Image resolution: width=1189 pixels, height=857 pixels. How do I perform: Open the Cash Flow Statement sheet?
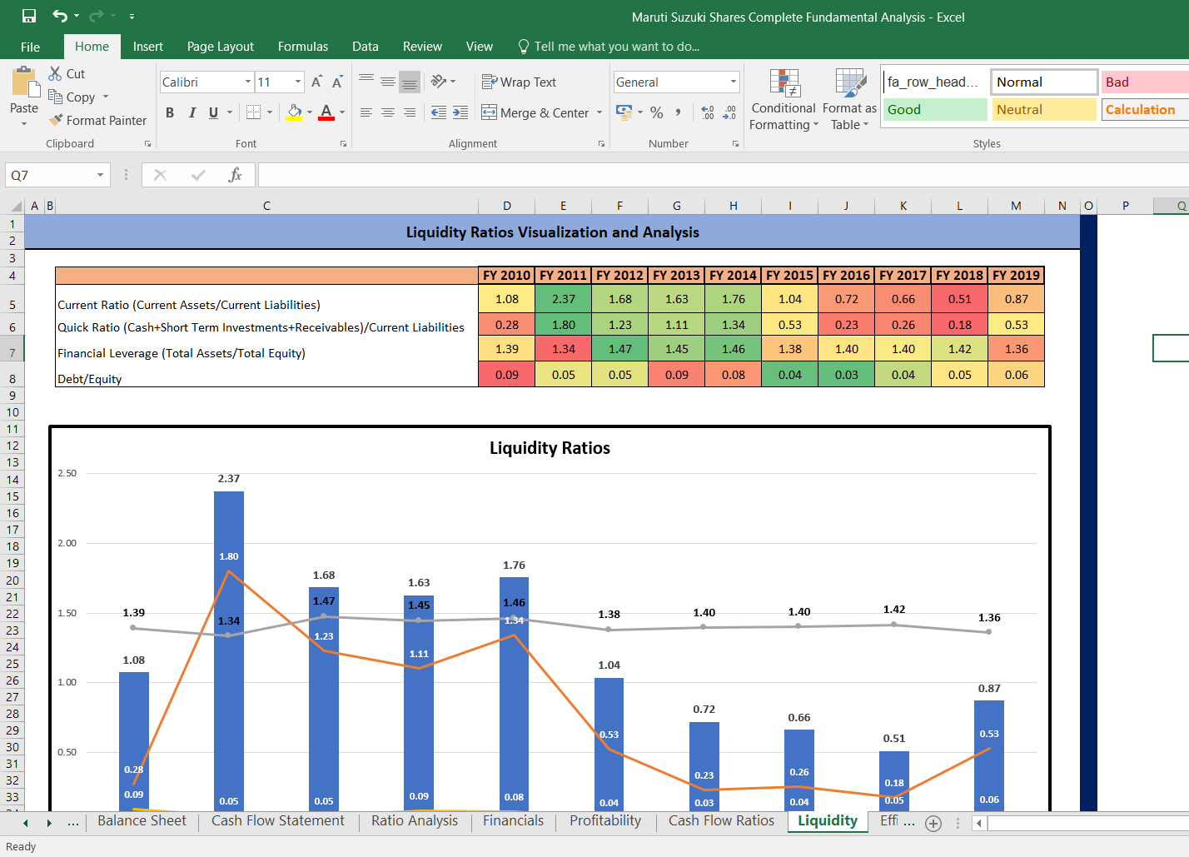(x=278, y=821)
